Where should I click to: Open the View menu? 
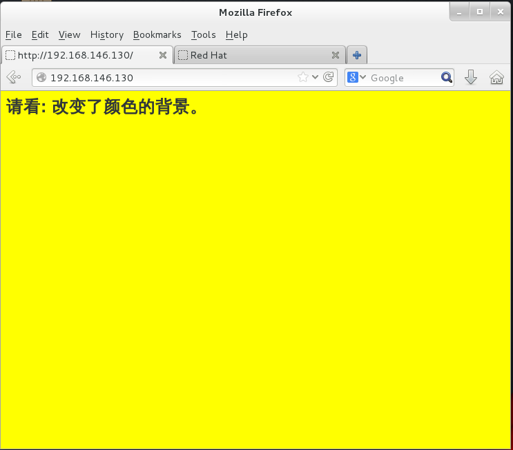point(69,34)
